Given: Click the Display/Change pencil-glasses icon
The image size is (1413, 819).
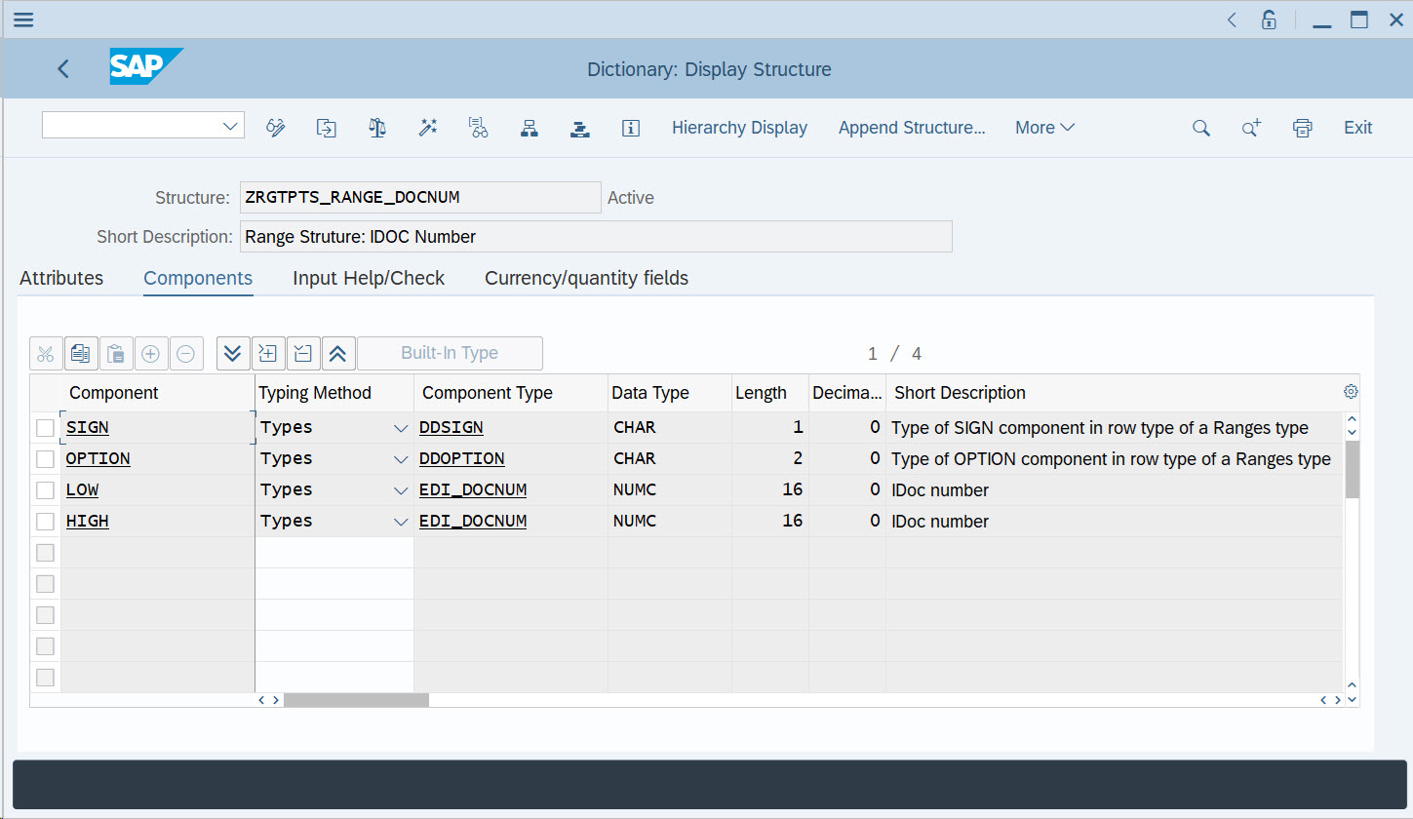Looking at the screenshot, I should tap(276, 128).
